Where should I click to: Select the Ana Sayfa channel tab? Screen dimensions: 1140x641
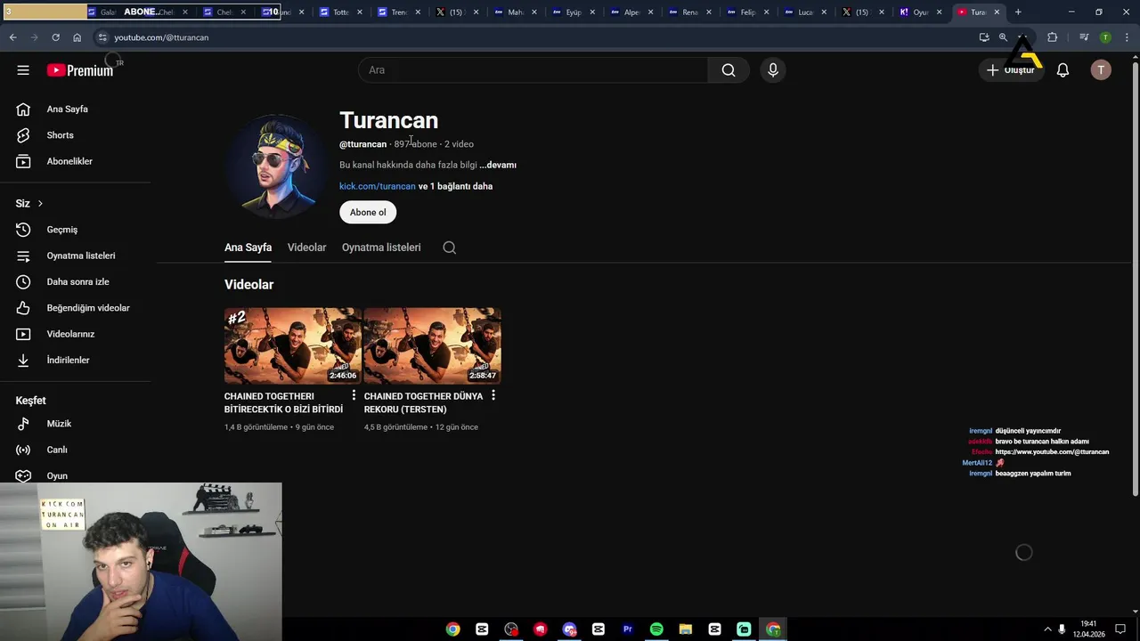pos(248,247)
